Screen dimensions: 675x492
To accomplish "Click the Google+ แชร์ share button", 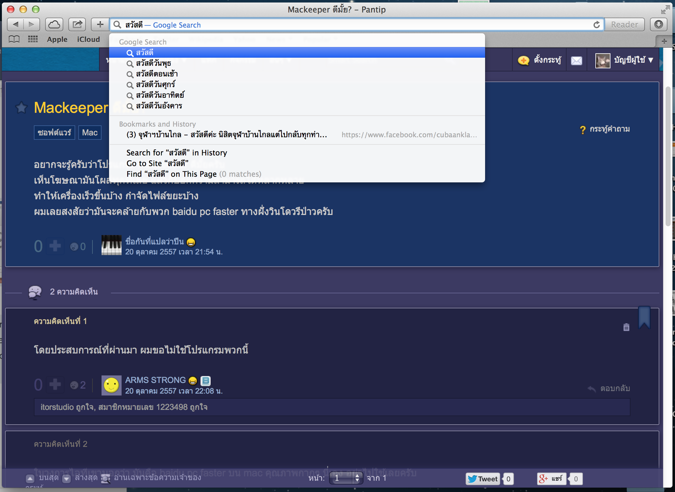I will click(551, 479).
